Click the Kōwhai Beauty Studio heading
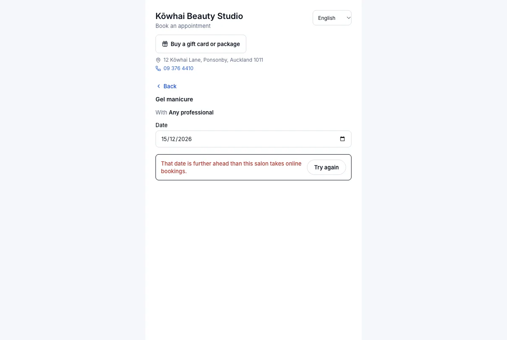 [x=199, y=16]
